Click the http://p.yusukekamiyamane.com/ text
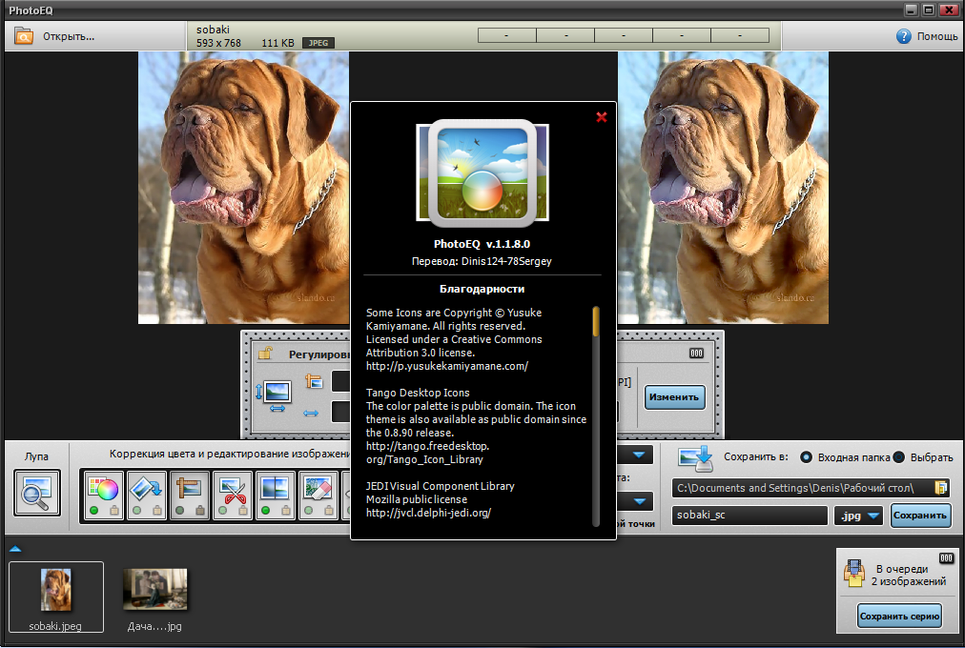This screenshot has width=965, height=648. [447, 366]
